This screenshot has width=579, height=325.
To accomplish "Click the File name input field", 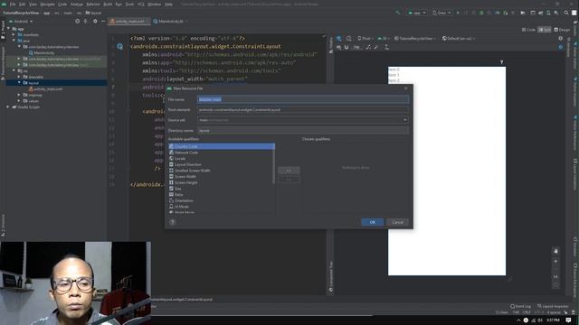I will pos(303,99).
